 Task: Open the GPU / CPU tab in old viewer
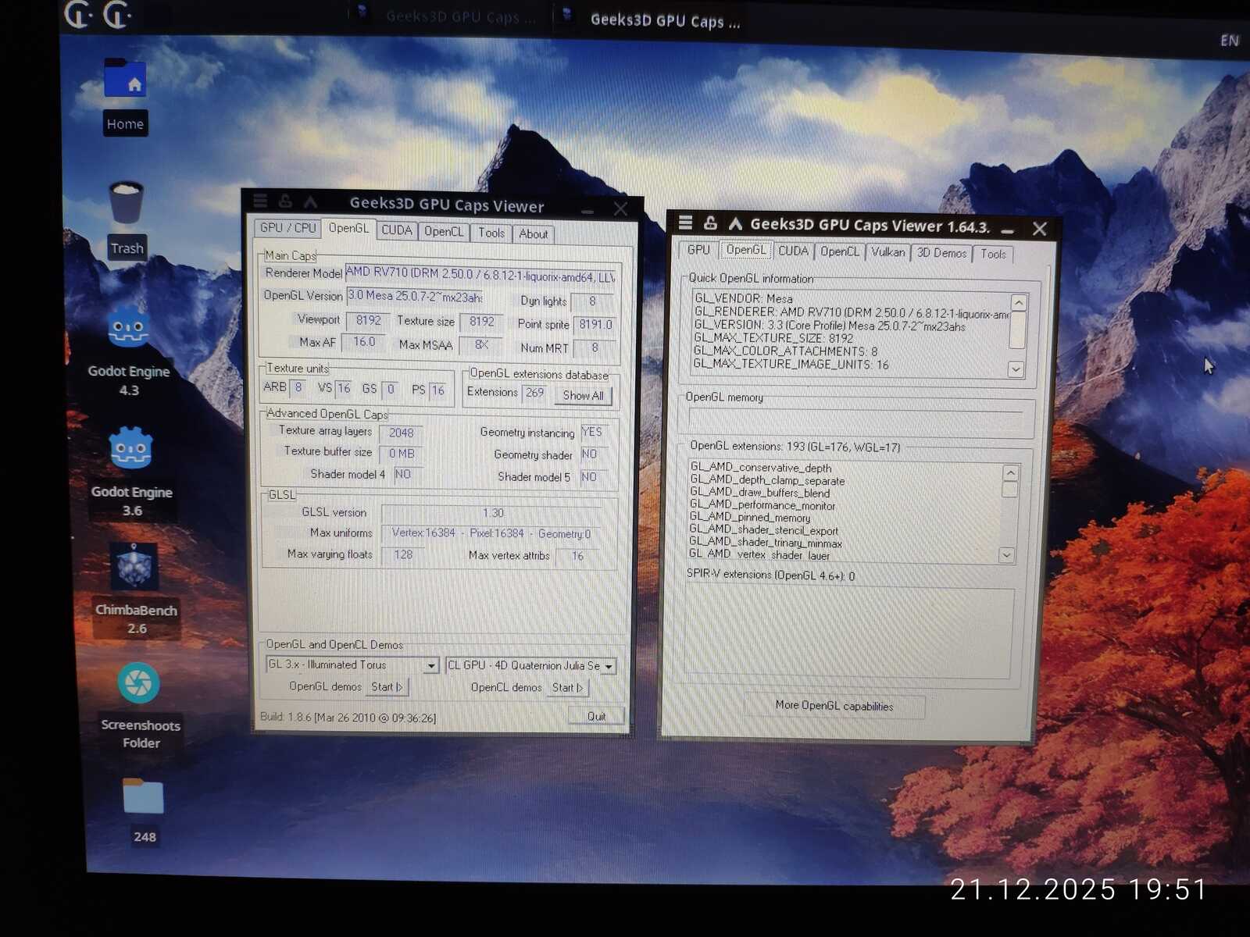(x=288, y=228)
